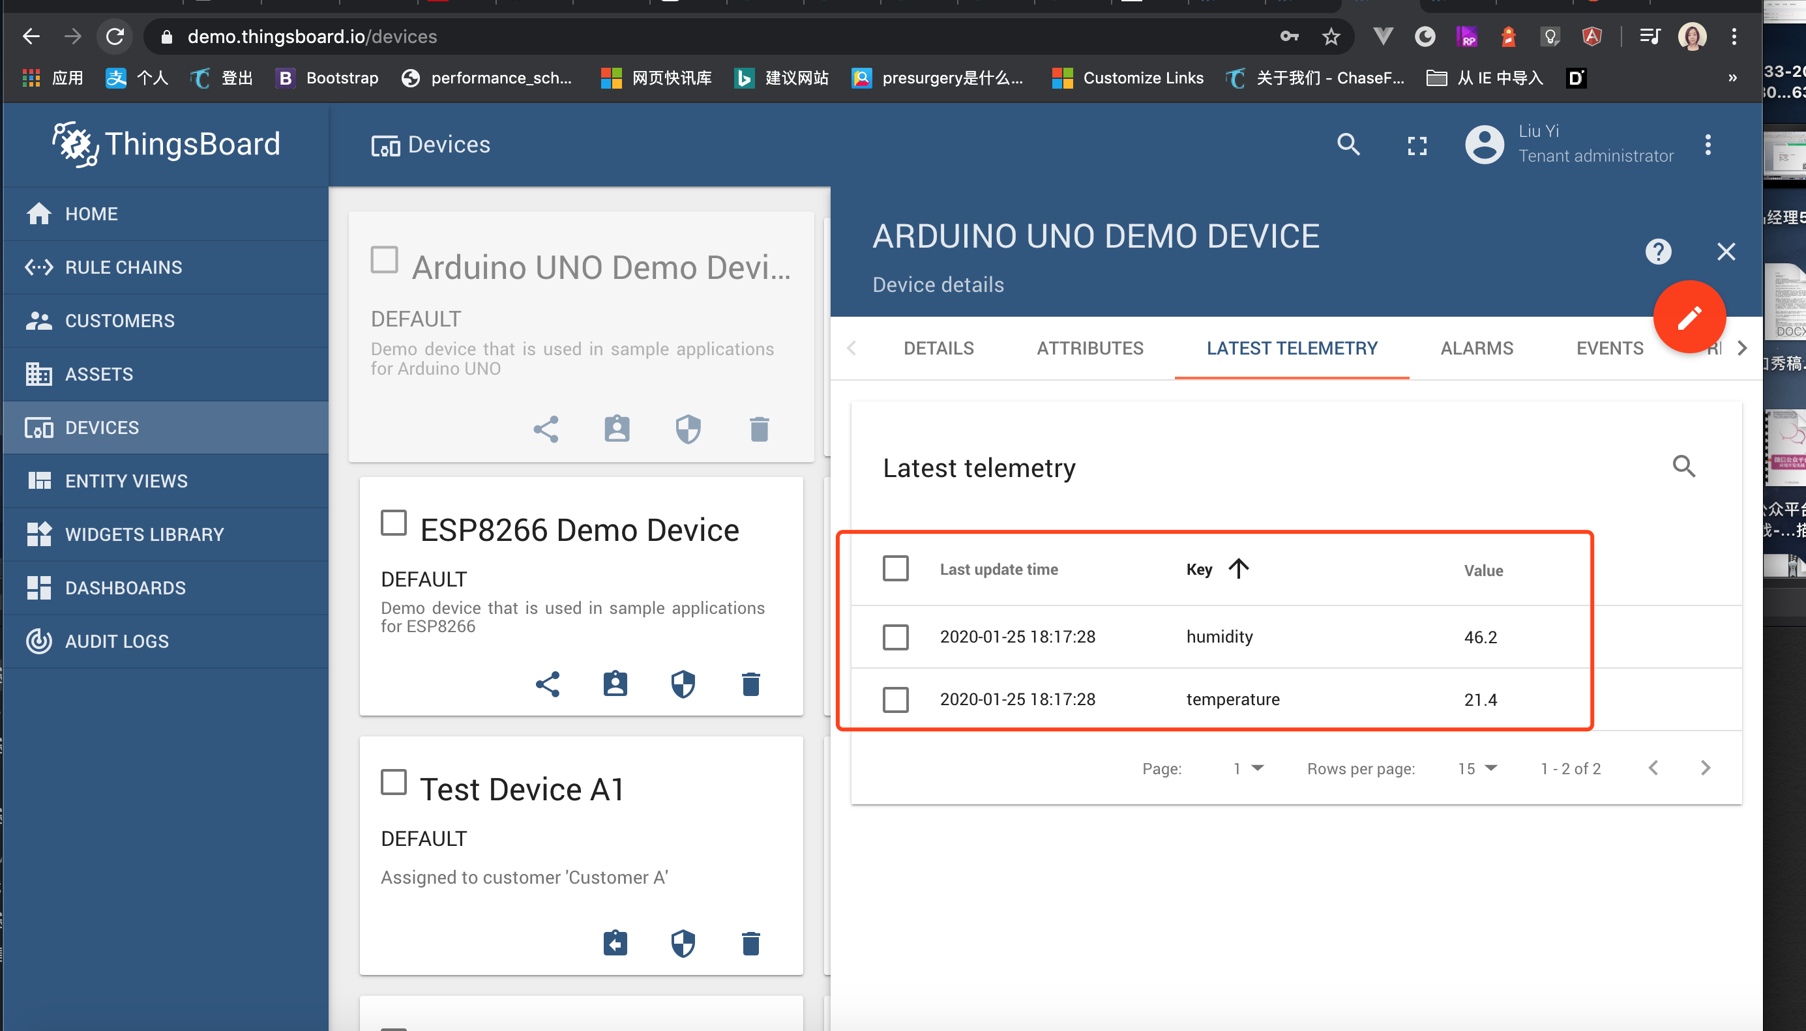Open the Page number dropdown
Screen dimensions: 1806x1031
click(1248, 768)
